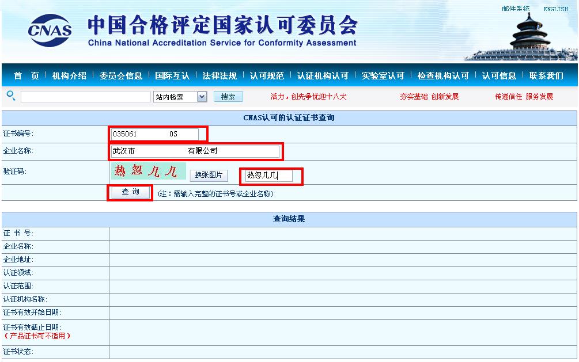Click the 认证领域 result label
The image size is (579, 362).
18,273
